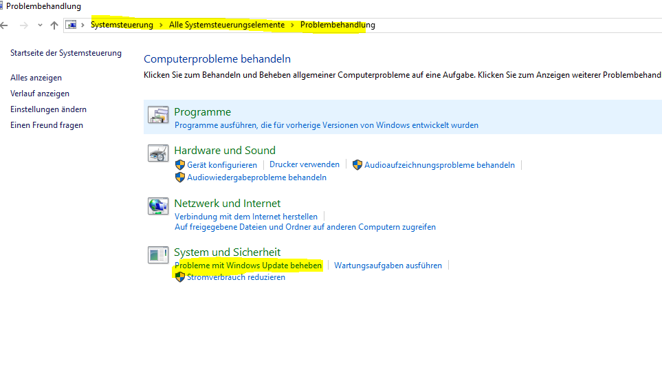
Task: Open the Netzwerk und Internet heading
Action: (x=227, y=203)
